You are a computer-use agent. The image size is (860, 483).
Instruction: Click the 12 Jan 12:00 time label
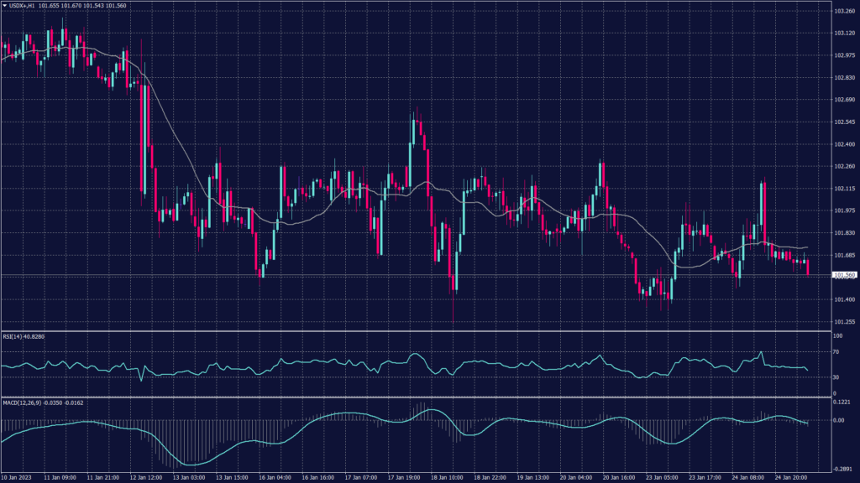click(x=148, y=477)
